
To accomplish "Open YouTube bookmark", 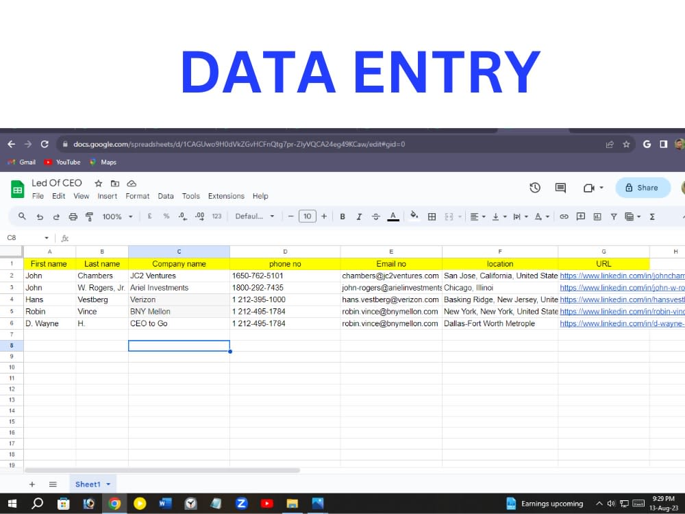I will 62,162.
